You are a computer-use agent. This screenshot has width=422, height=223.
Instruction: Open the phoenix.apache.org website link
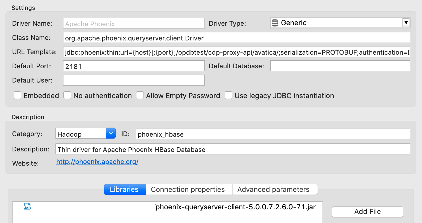pos(97,162)
